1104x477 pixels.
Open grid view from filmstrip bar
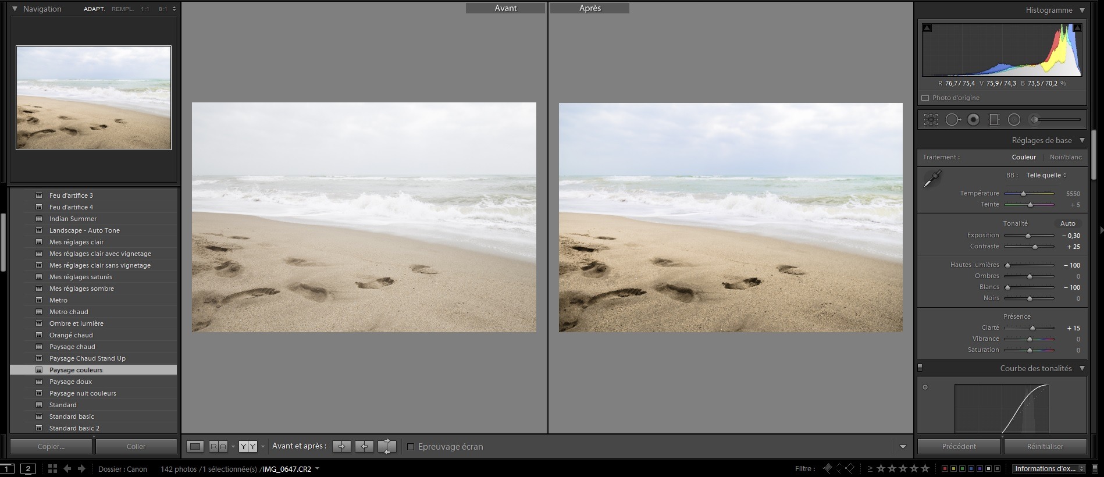click(x=52, y=469)
